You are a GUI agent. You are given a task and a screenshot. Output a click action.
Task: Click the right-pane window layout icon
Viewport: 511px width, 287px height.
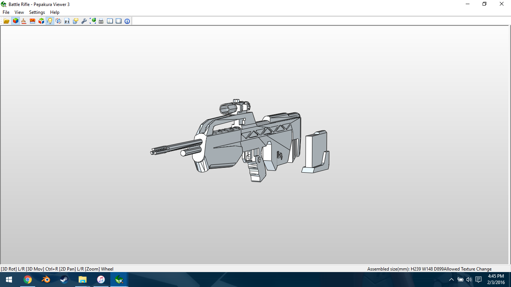point(119,21)
